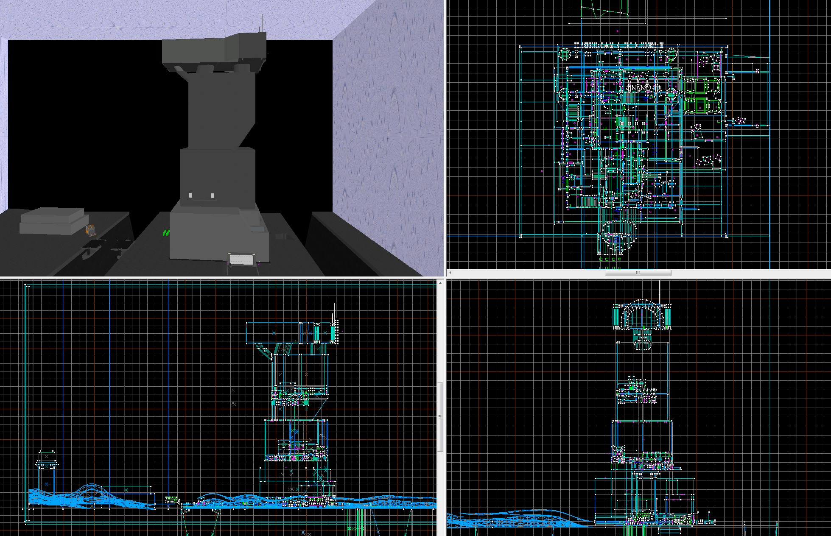Select the domed structure in side view
831x536 pixels.
(642, 315)
